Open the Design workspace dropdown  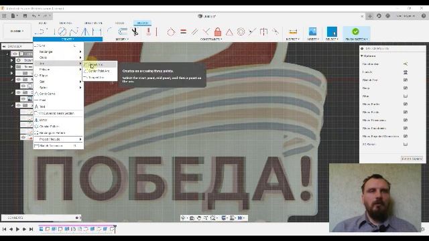coord(17,31)
